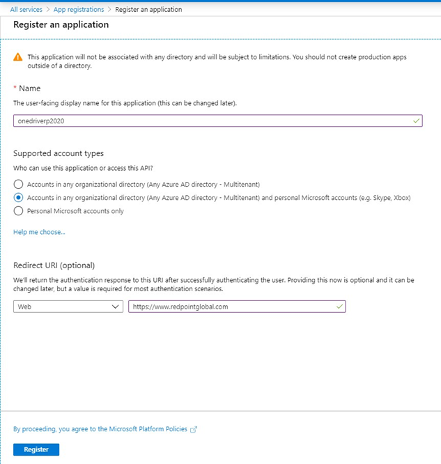Click the Register button
The height and width of the screenshot is (464, 441).
click(x=36, y=449)
